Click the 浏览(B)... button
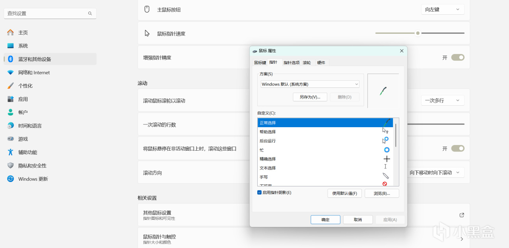The height and width of the screenshot is (248, 509). coord(382,194)
